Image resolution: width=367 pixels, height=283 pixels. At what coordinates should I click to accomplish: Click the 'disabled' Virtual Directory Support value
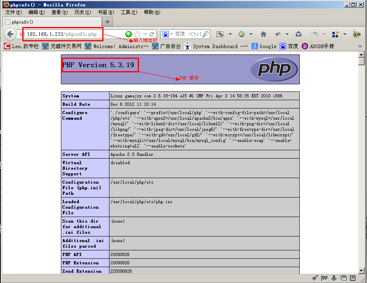[x=120, y=163]
